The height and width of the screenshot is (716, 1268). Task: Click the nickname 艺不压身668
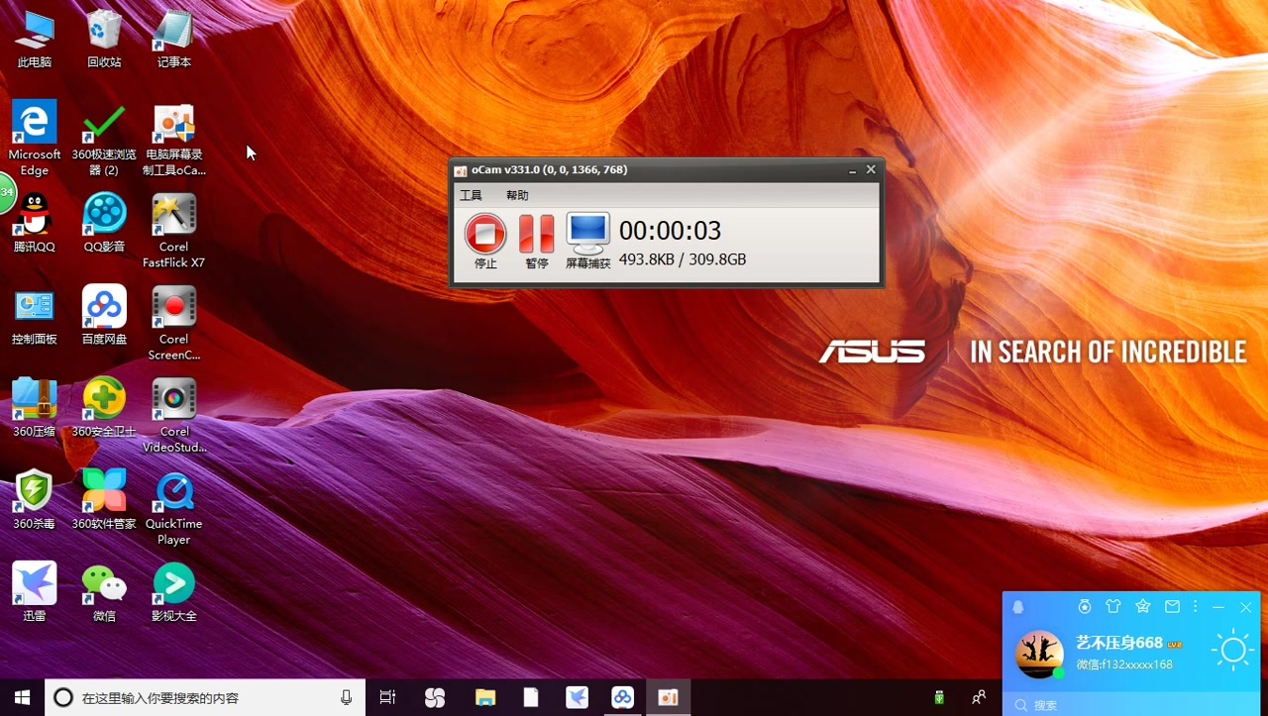point(1119,643)
